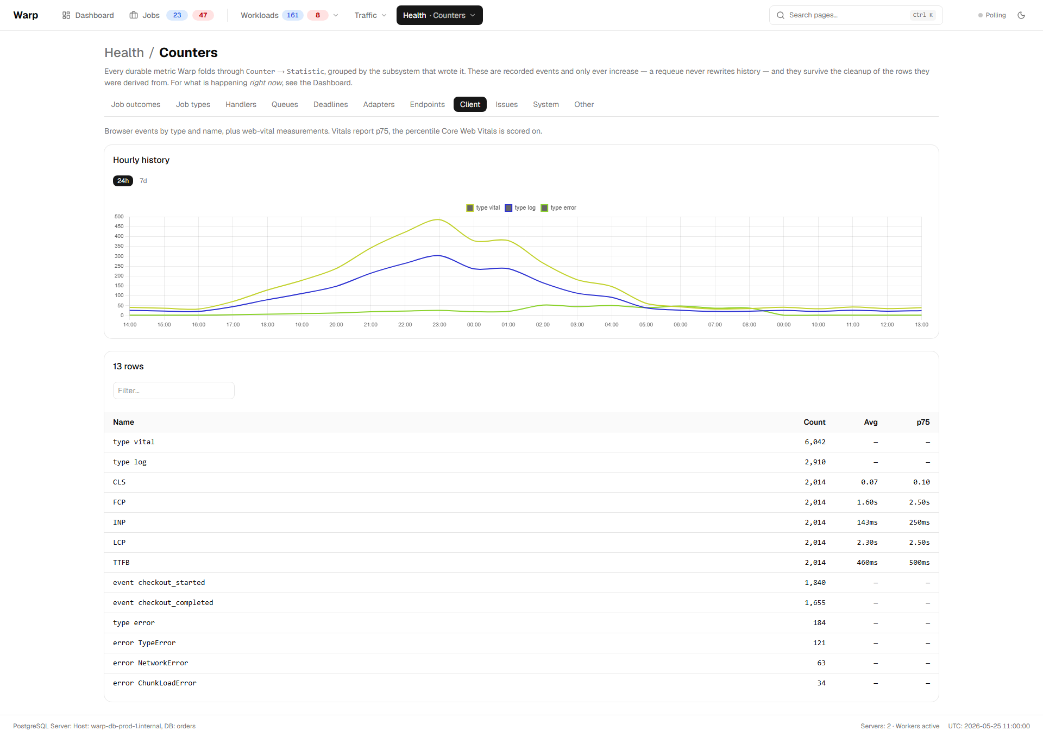Expand the Workloads dropdown chevron

click(x=336, y=15)
